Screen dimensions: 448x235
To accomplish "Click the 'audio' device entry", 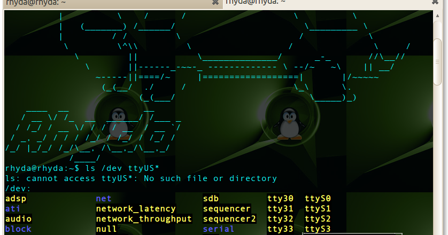I will coord(18,219).
